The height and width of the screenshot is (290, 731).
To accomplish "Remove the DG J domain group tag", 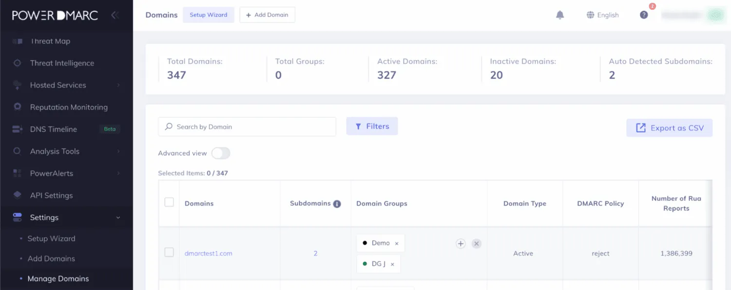I will 392,264.
